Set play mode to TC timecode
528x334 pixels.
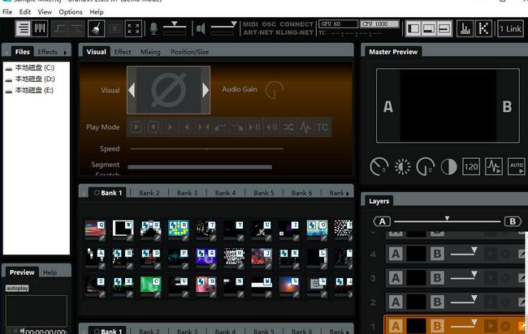click(x=322, y=127)
